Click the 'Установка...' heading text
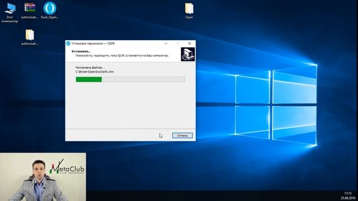 click(81, 51)
